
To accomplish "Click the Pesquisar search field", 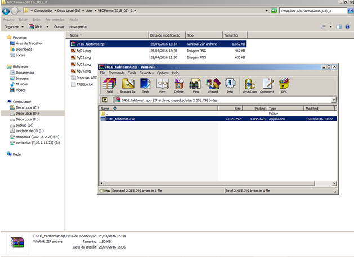I will click(x=313, y=11).
